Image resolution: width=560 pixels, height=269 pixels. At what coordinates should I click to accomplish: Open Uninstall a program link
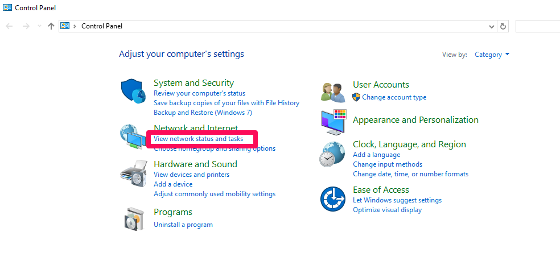point(183,225)
